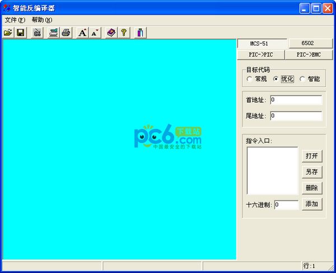Select the 常规 radio button
This screenshot has height=273, width=336.
coord(250,79)
